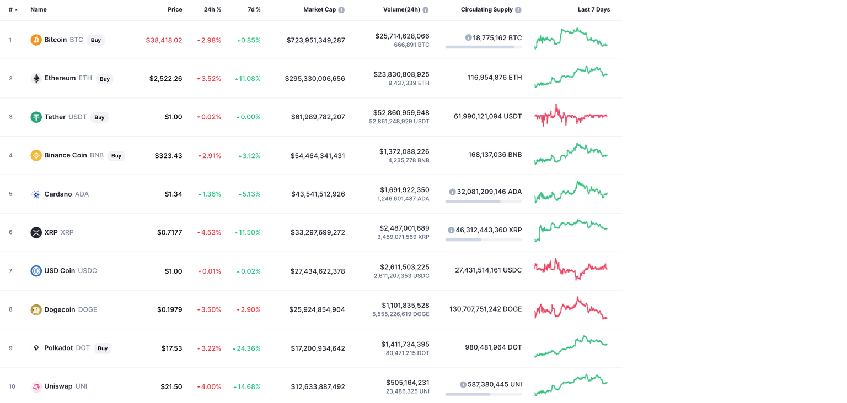Click the Dogecoin logo icon
The image size is (847, 403).
pyautogui.click(x=35, y=309)
